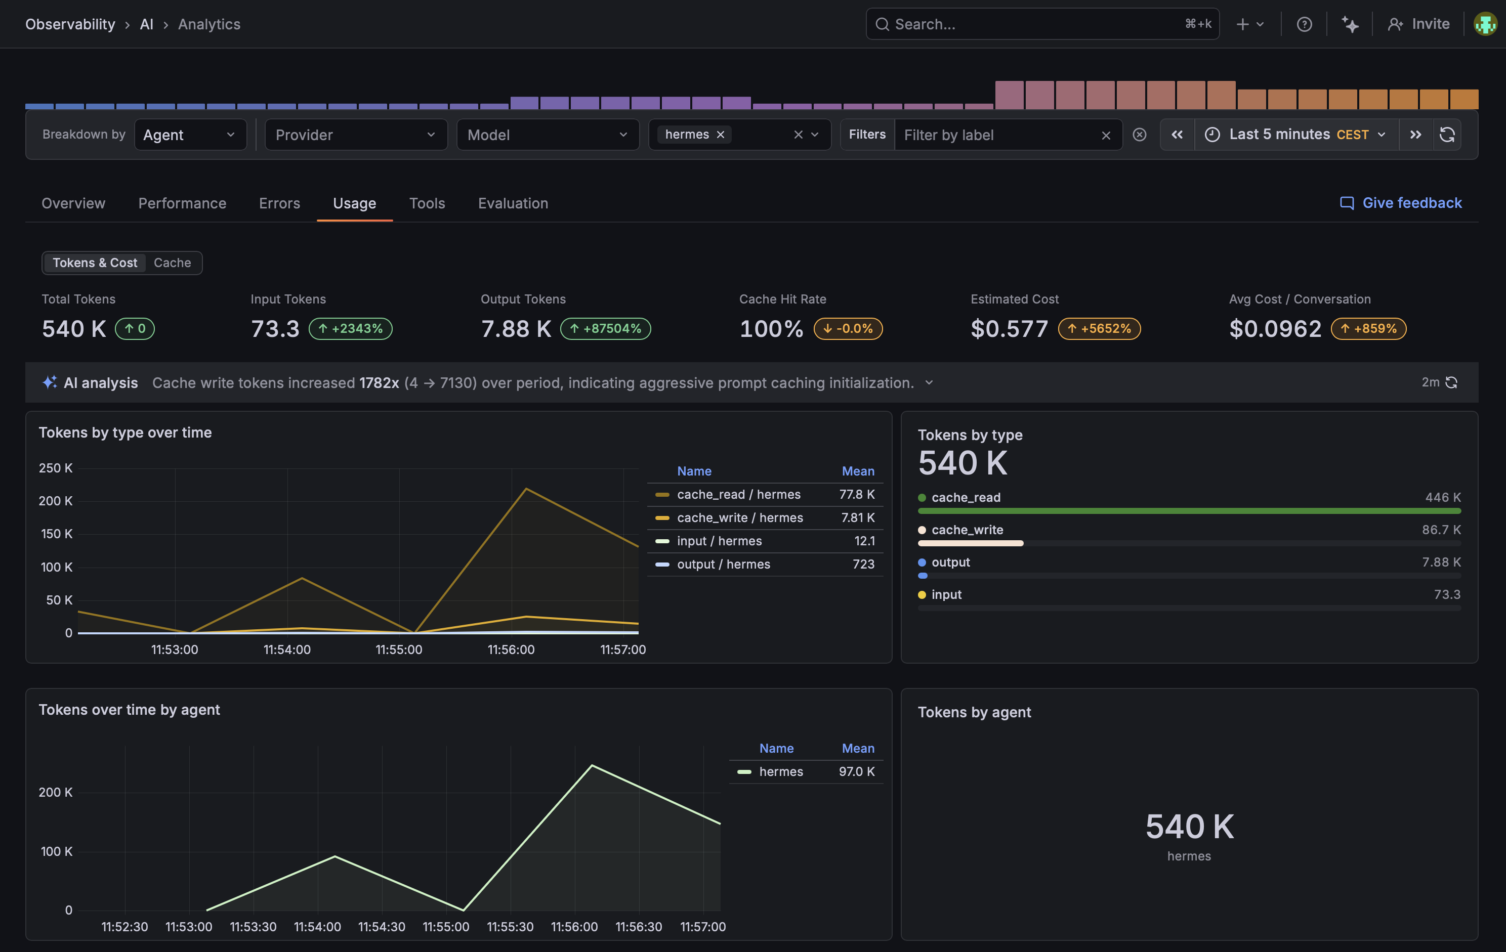Sort agent chart legend by Name

776,748
